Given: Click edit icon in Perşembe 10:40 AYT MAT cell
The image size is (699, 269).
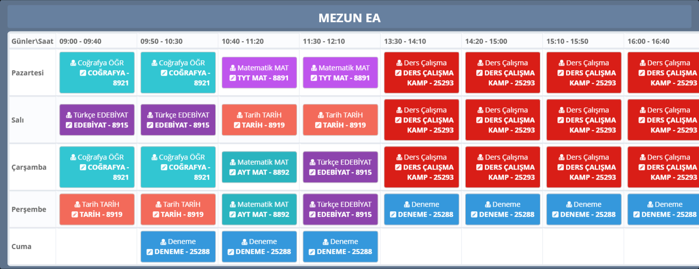Looking at the screenshot, I should coord(232,214).
